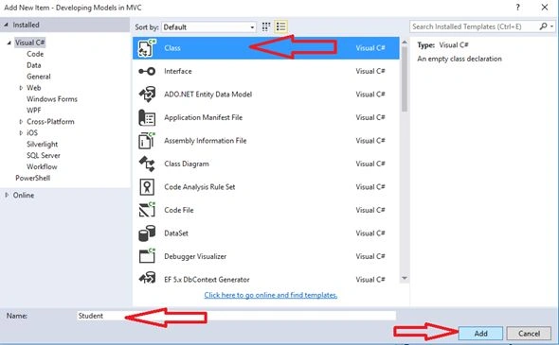Screen dimensions: 559x345
Task: Click the template list scroll down arrow
Action: [405, 278]
